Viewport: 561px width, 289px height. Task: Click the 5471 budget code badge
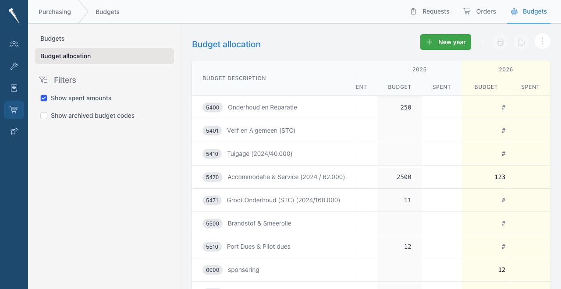(x=212, y=200)
